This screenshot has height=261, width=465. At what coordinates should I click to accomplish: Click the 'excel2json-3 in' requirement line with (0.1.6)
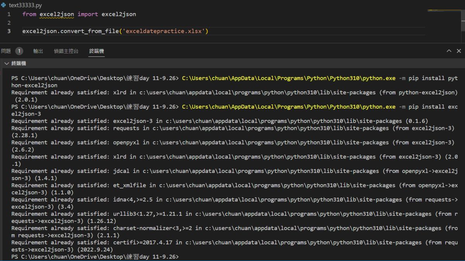point(220,121)
